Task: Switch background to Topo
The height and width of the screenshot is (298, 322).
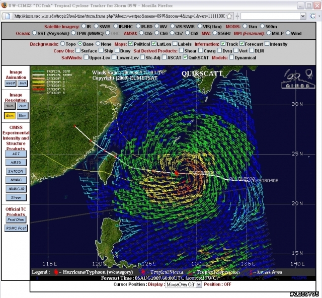Action: pos(62,44)
